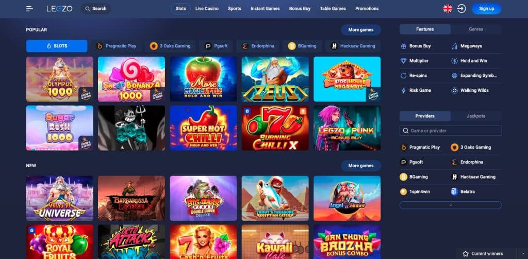The width and height of the screenshot is (528, 259).
Task: Select the Megaways feature icon
Action: coord(455,46)
